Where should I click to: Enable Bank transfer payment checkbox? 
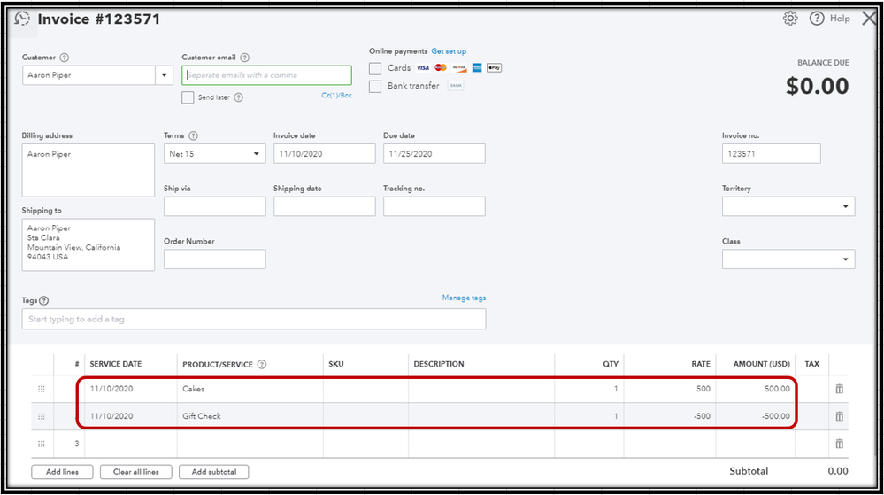[x=375, y=86]
